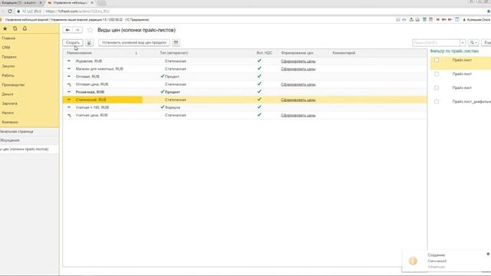
Task: Open the Продажи section in the sidebar
Action: click(9, 57)
